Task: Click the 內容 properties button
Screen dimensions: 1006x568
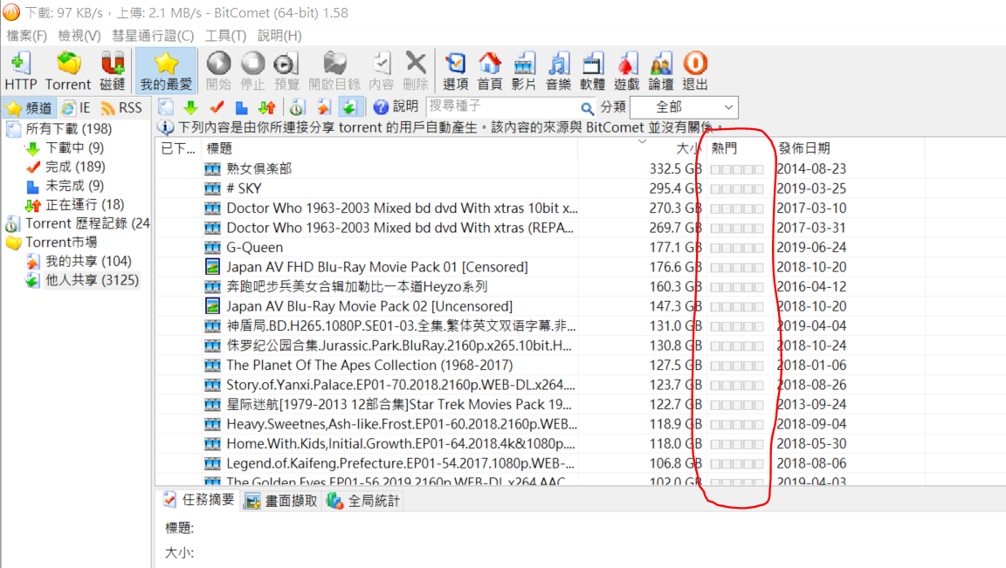Action: pyautogui.click(x=382, y=71)
